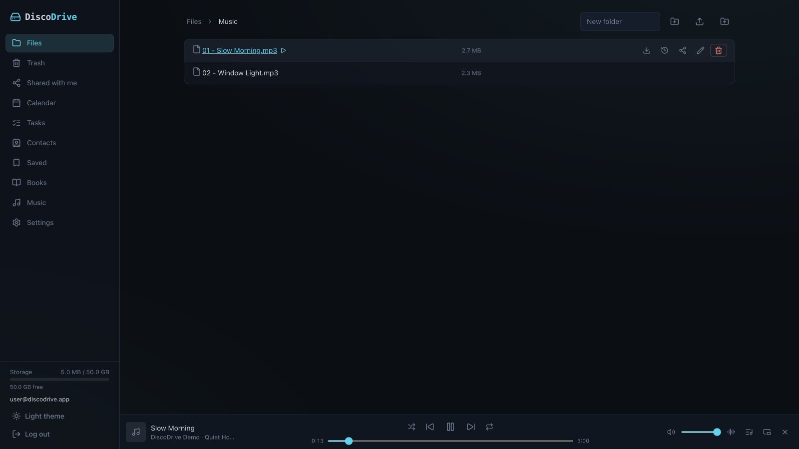
Task: Skip to the next track
Action: (471, 427)
